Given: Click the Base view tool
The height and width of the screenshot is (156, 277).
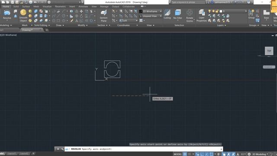Looking at the screenshot, I should (266, 14).
